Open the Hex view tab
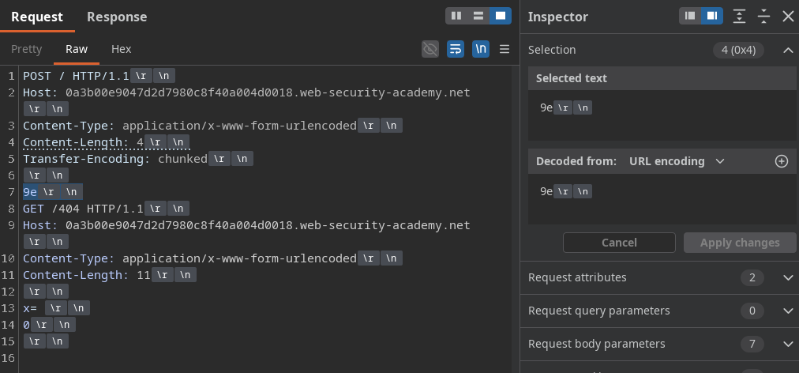 pos(122,49)
